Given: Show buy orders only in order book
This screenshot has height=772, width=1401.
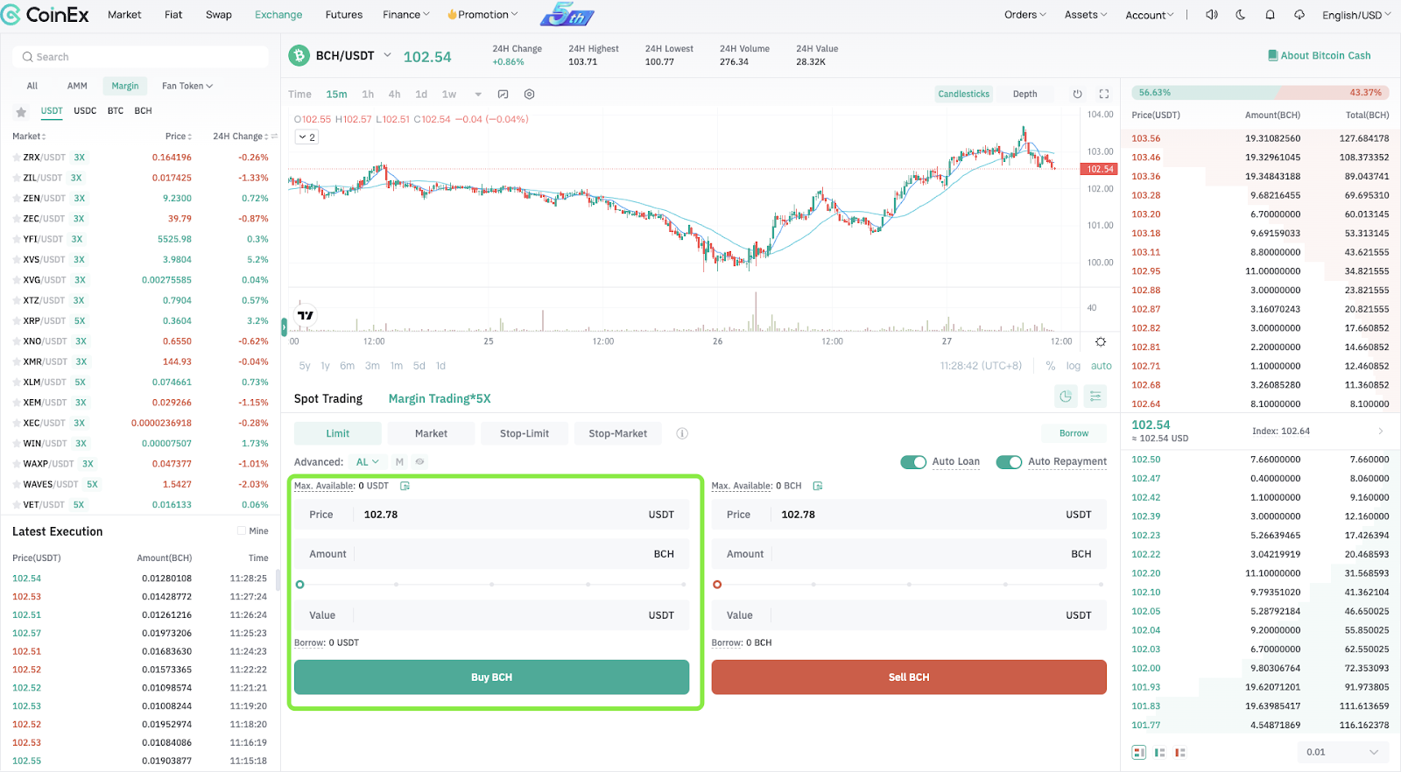Looking at the screenshot, I should point(1159,752).
